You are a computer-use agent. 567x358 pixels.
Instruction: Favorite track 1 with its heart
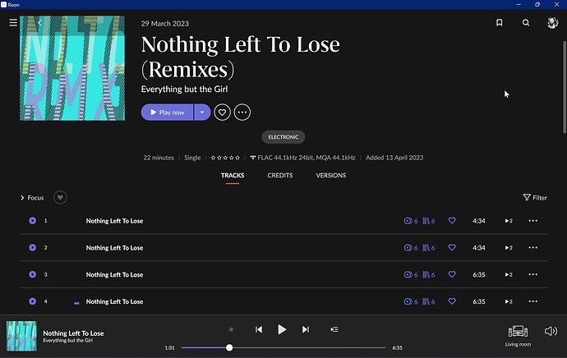coord(452,220)
